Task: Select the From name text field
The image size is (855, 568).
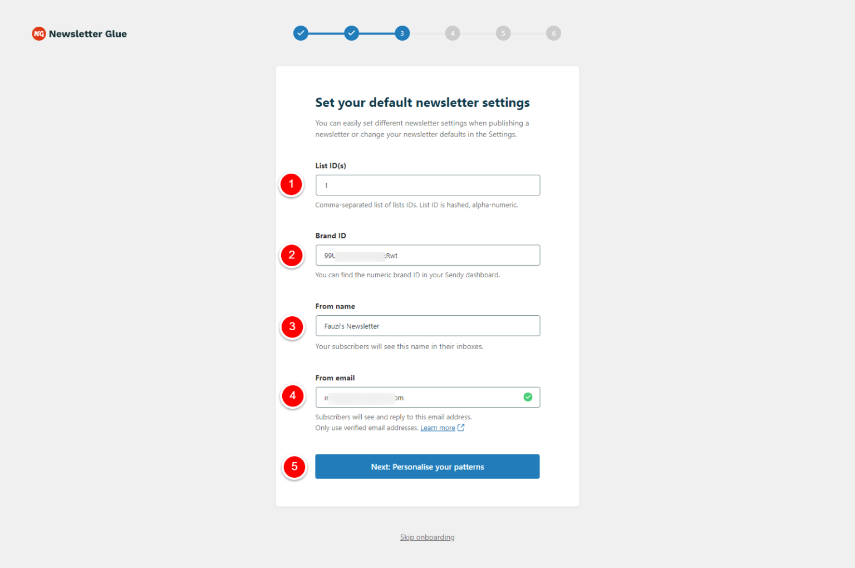Action: [427, 325]
